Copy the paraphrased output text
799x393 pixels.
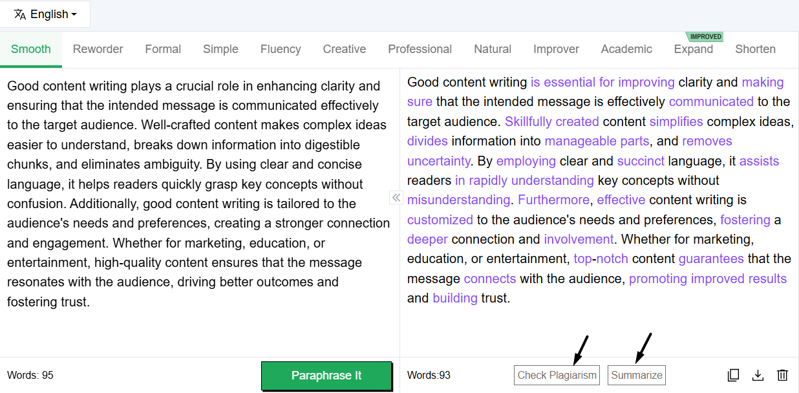pos(733,375)
